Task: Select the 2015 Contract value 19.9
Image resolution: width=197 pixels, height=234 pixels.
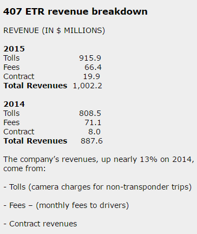Action: pos(91,76)
